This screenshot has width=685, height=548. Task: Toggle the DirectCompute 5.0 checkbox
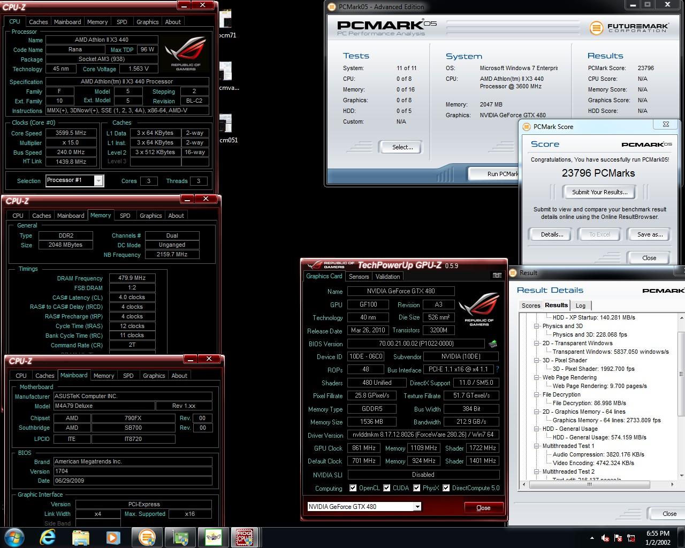pyautogui.click(x=446, y=488)
